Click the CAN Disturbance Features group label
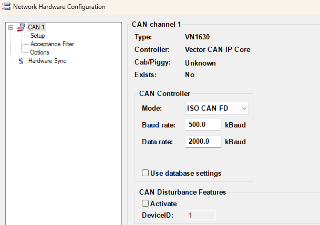This screenshot has width=320, height=225. click(x=182, y=192)
